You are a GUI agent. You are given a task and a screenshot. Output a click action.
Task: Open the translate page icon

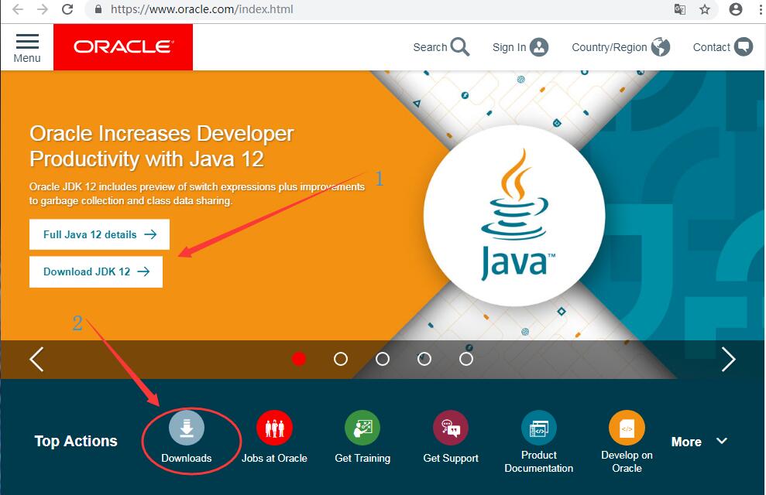pyautogui.click(x=679, y=9)
